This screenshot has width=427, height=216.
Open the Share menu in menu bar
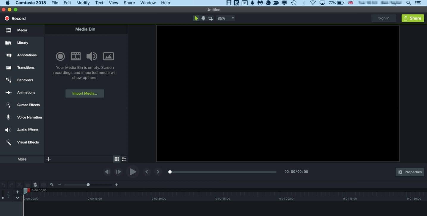(129, 3)
